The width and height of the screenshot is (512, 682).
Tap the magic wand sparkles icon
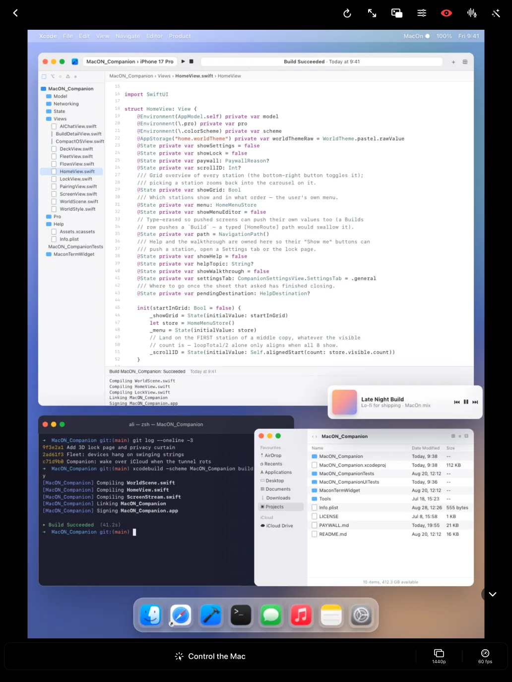tap(496, 13)
